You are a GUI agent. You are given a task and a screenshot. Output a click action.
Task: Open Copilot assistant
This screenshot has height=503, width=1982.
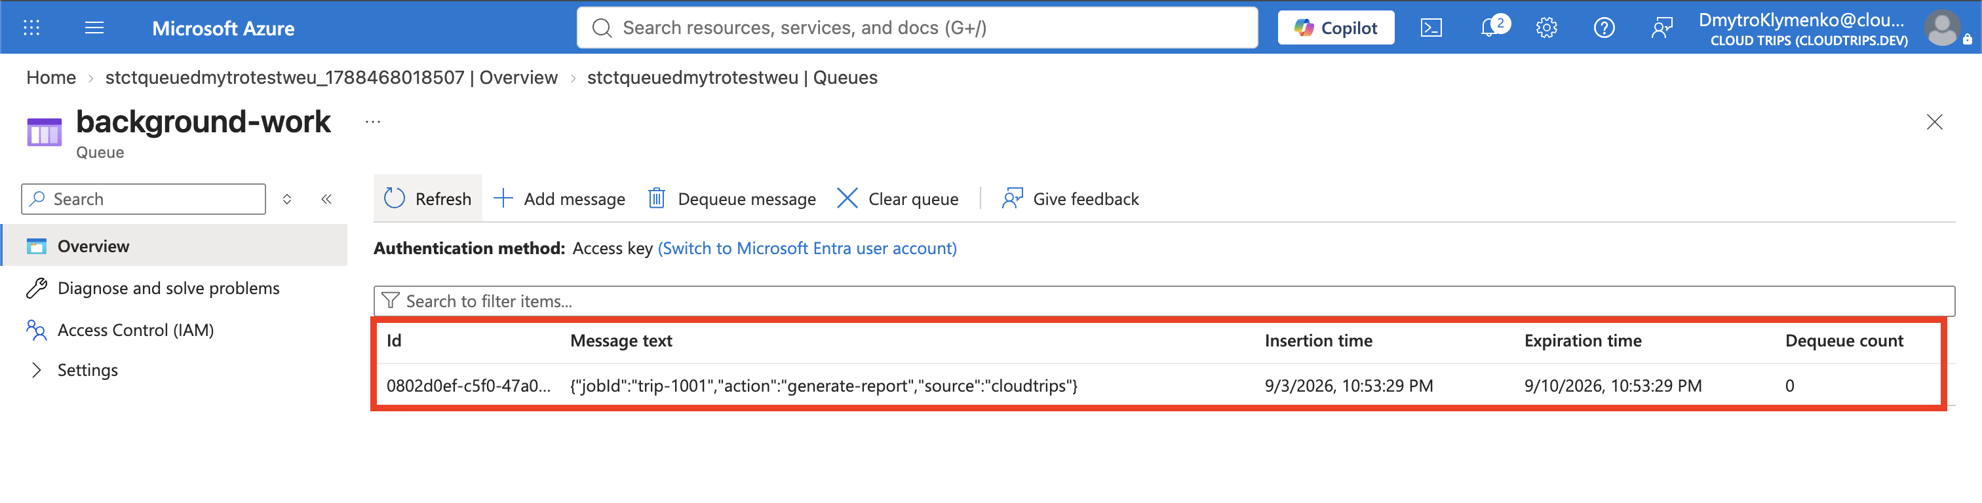tap(1336, 28)
